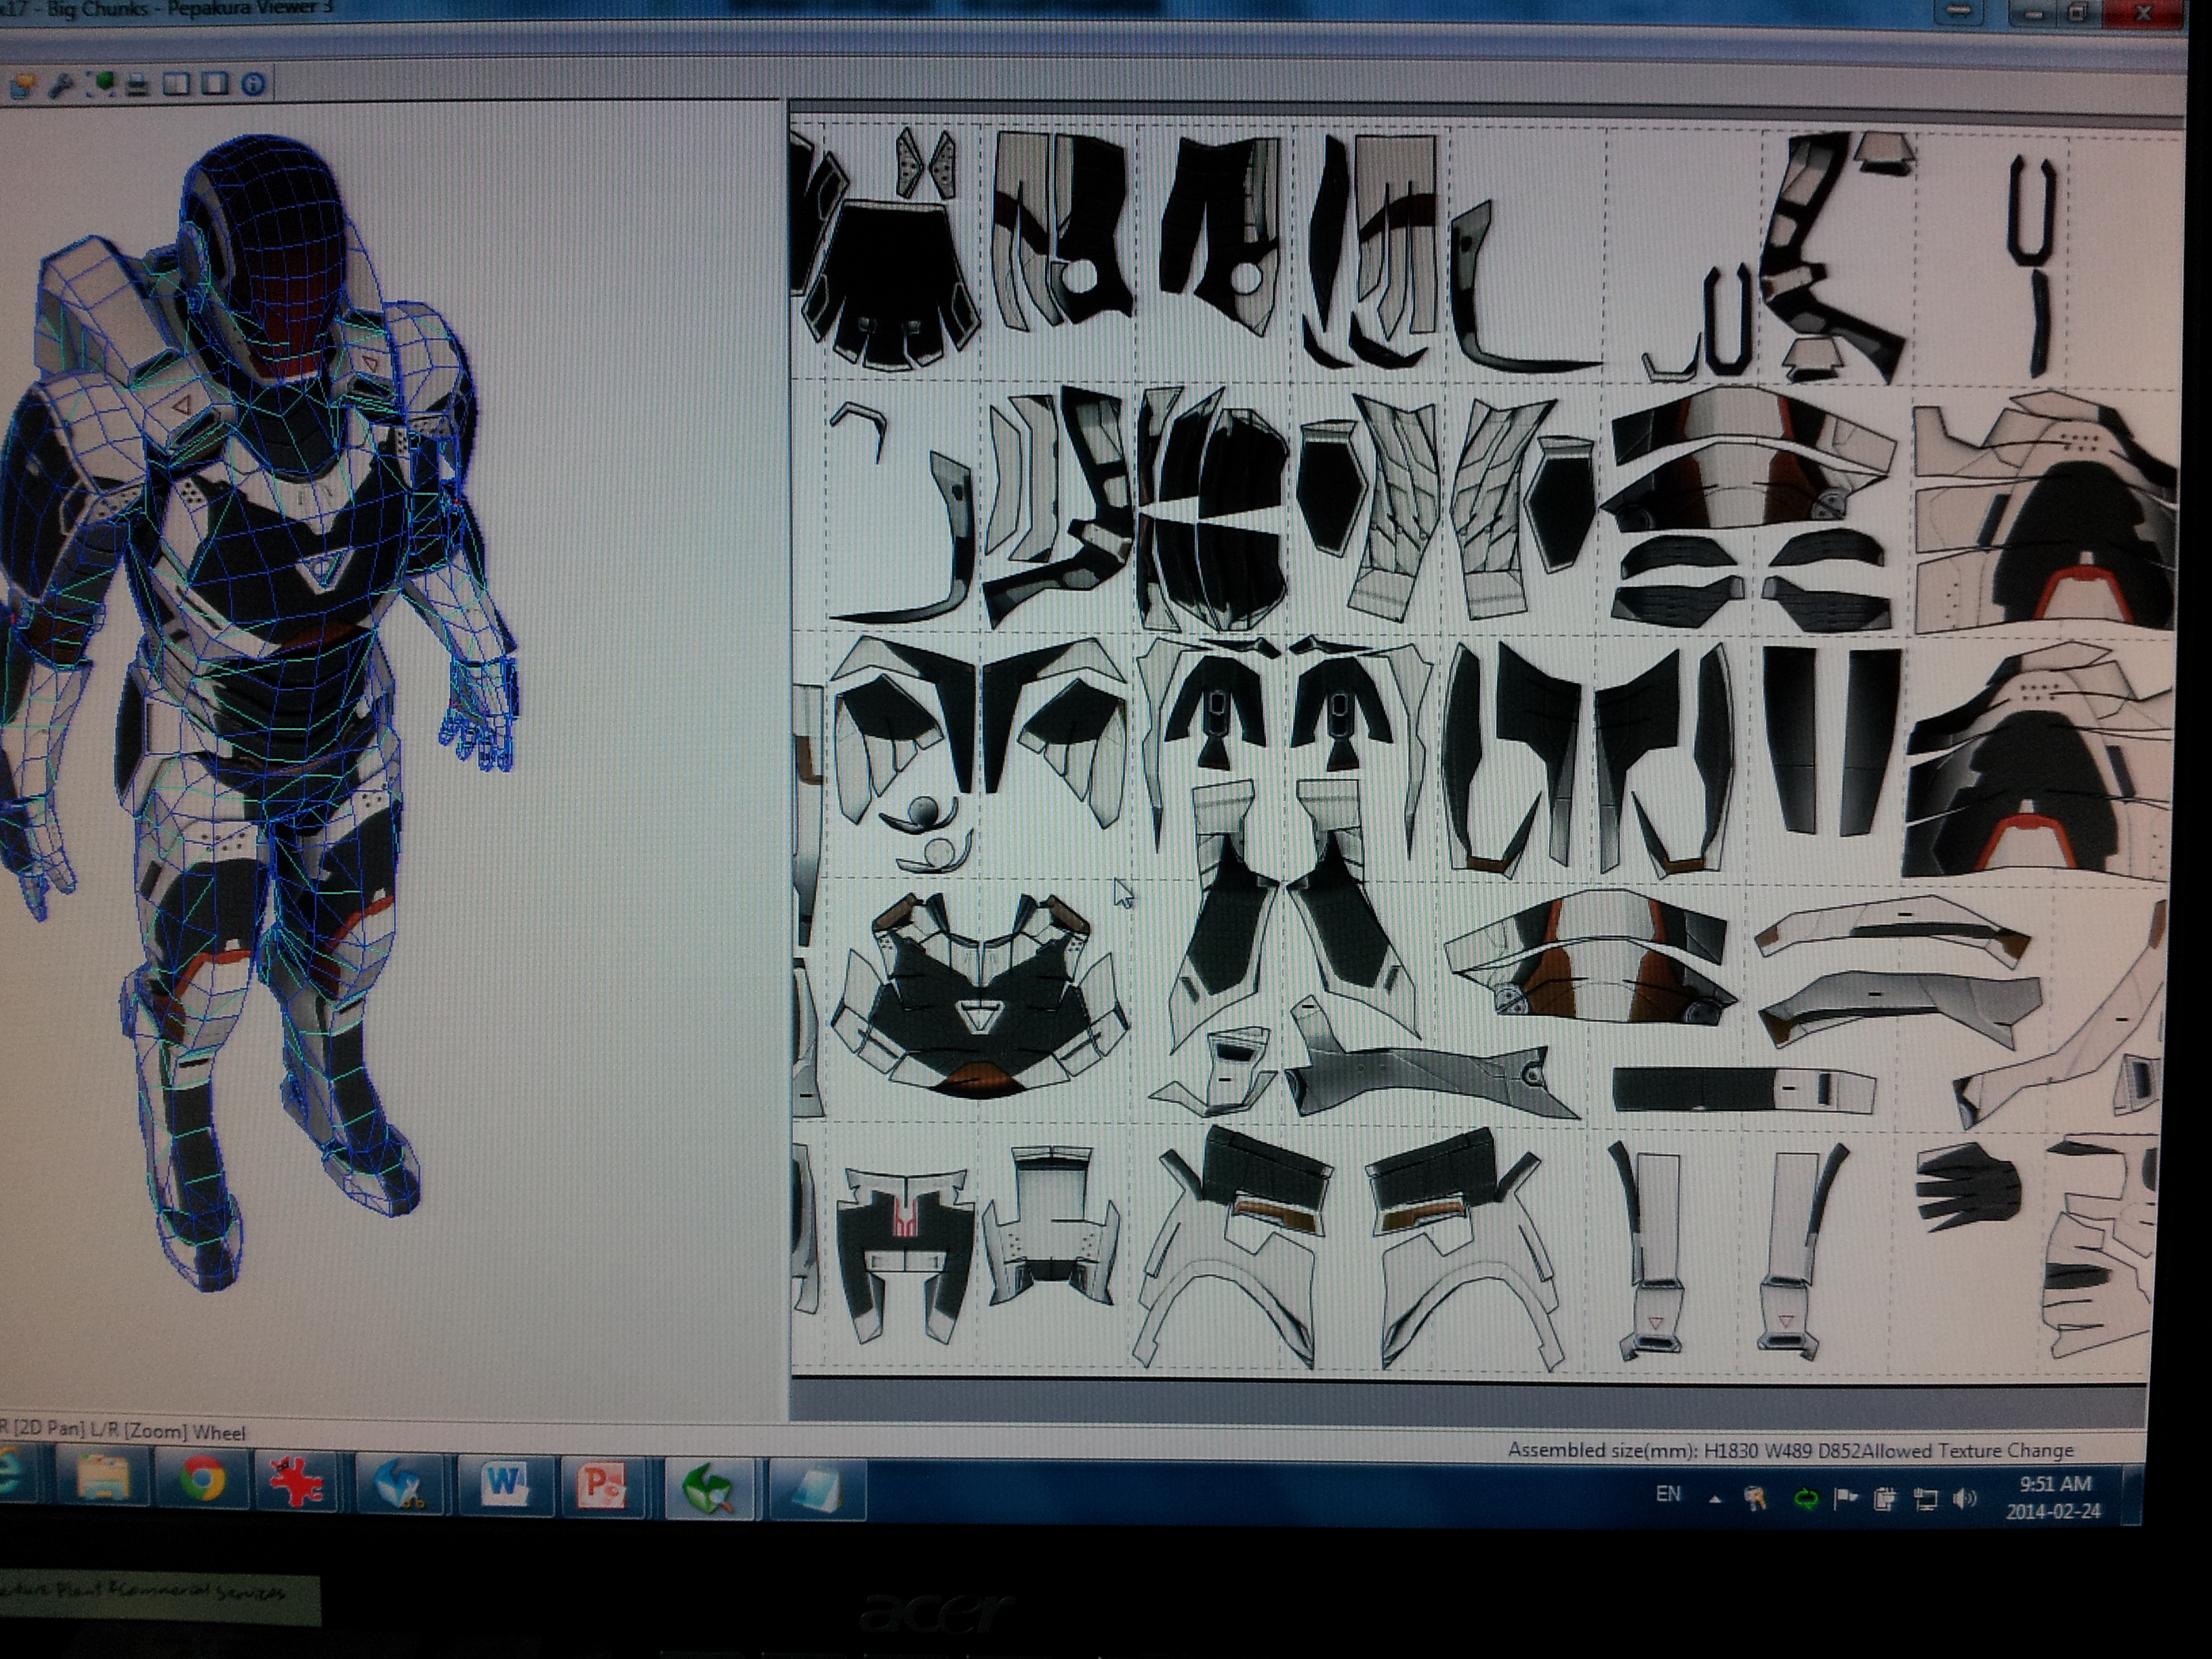Launch Google Chrome from taskbar

(x=202, y=1480)
